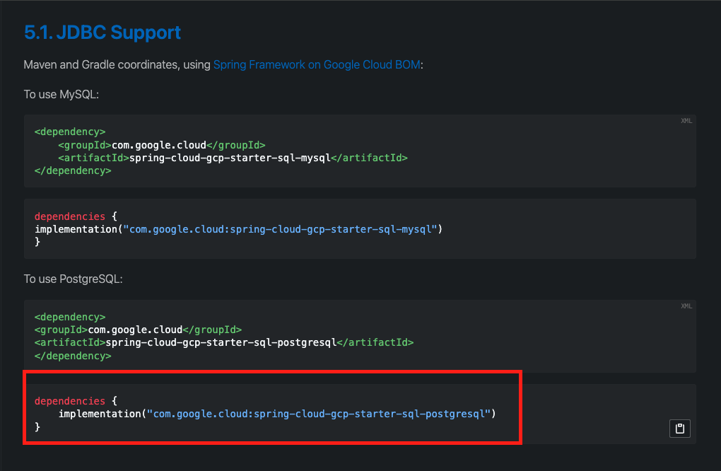721x471 pixels.
Task: Select the dependencies keyword in MySQL Gradle snippet
Action: click(69, 216)
